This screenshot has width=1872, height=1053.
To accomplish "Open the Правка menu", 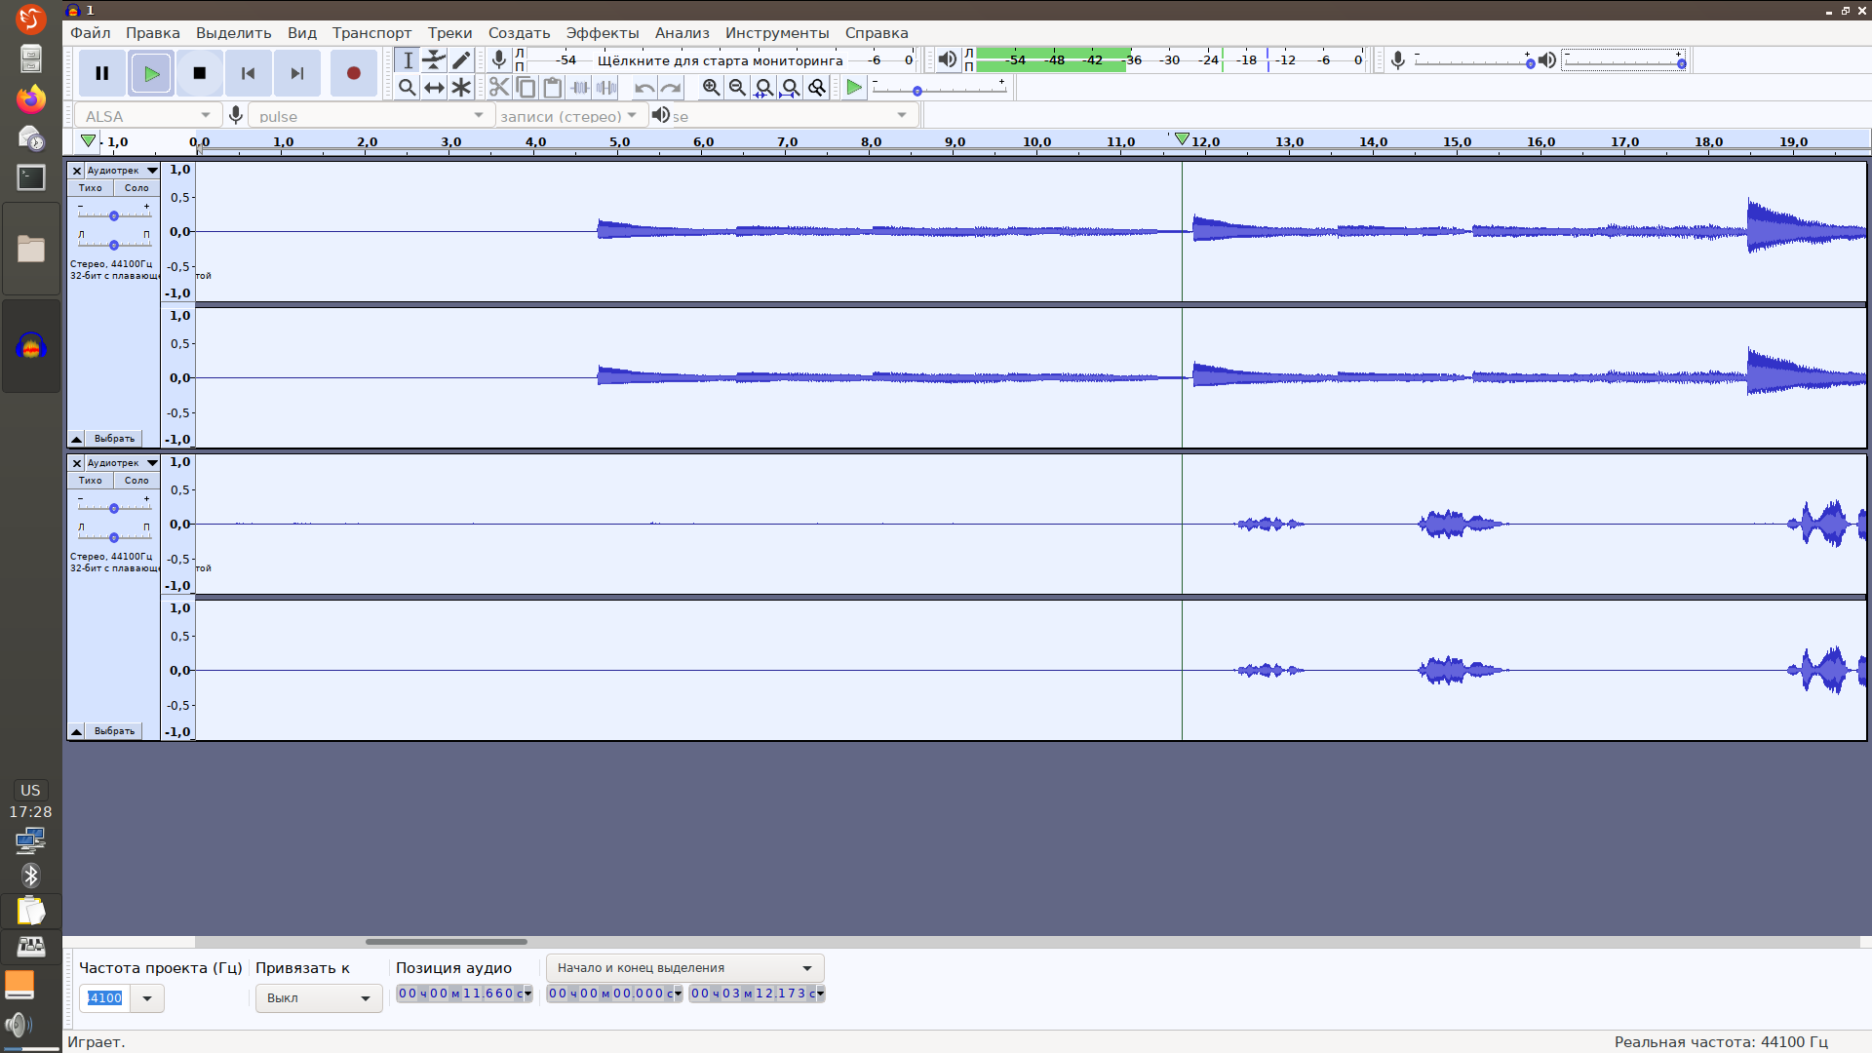I will click(x=152, y=33).
